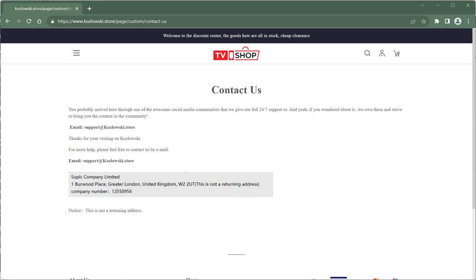Click the TV SHOP logo
The image size is (476, 280).
(236, 53)
